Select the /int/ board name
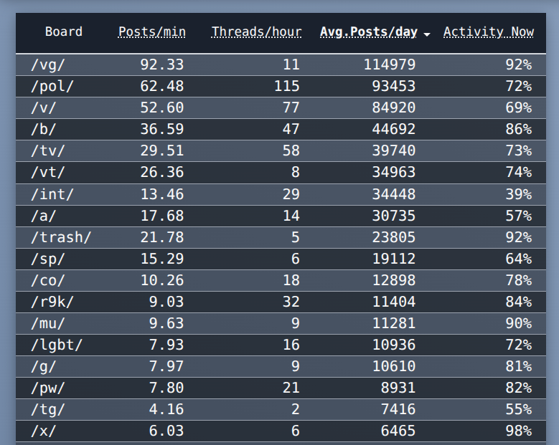The height and width of the screenshot is (445, 559). (52, 194)
